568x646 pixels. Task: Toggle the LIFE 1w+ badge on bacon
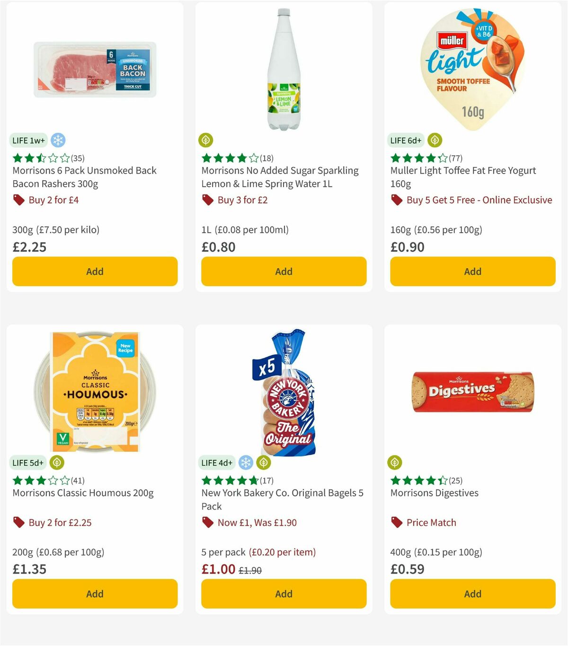pos(28,140)
